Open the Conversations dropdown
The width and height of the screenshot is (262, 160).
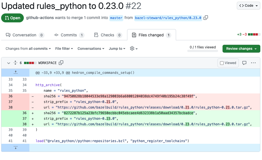click(x=91, y=49)
